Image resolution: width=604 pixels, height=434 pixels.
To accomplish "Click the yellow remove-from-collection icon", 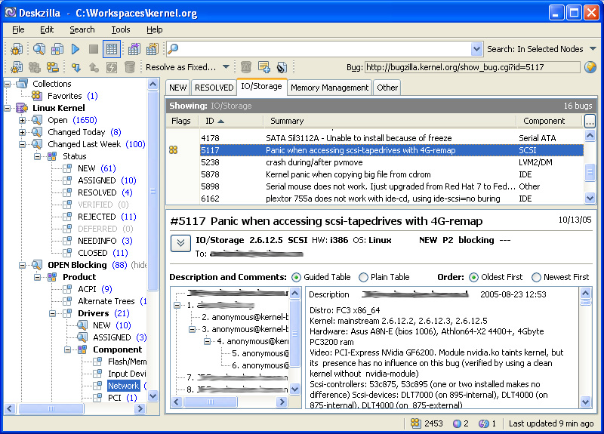I will (53, 67).
